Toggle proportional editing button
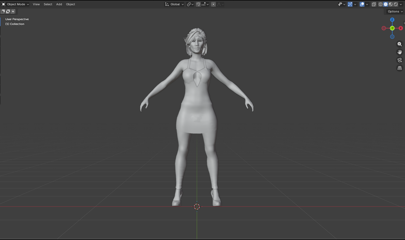 tap(213, 4)
